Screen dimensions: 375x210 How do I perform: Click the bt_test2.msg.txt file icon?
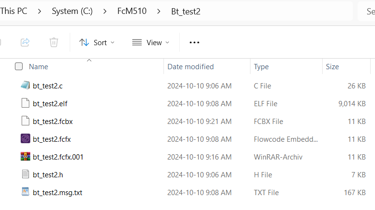[x=25, y=192]
